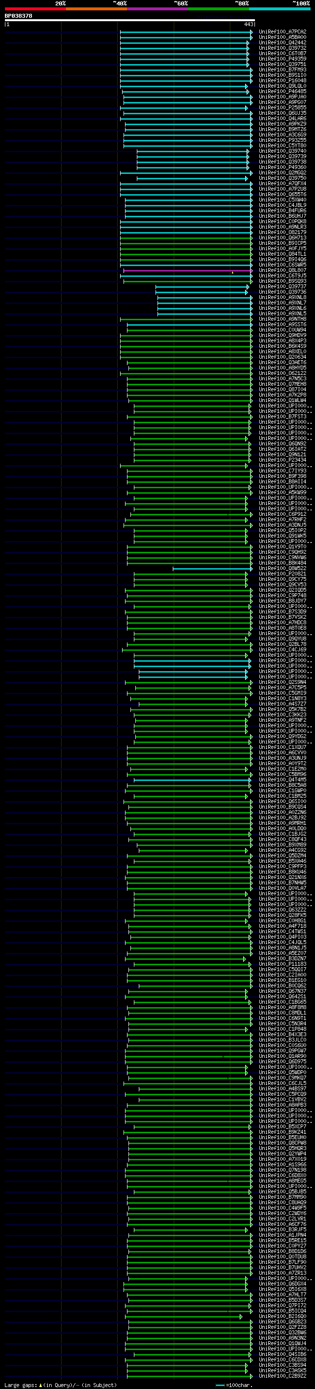Screen dimensions: 315x1389
Task: Select hit UniRef100_C2WDY6
Action: click(283, 1214)
